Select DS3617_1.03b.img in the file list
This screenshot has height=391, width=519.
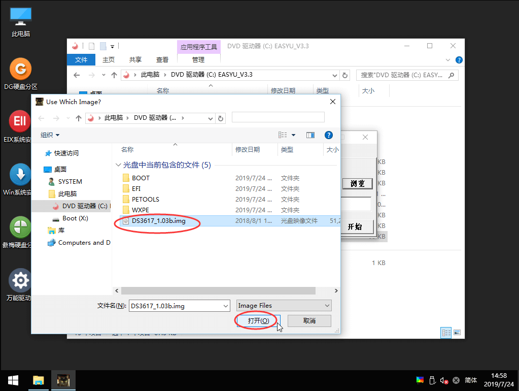(x=157, y=221)
